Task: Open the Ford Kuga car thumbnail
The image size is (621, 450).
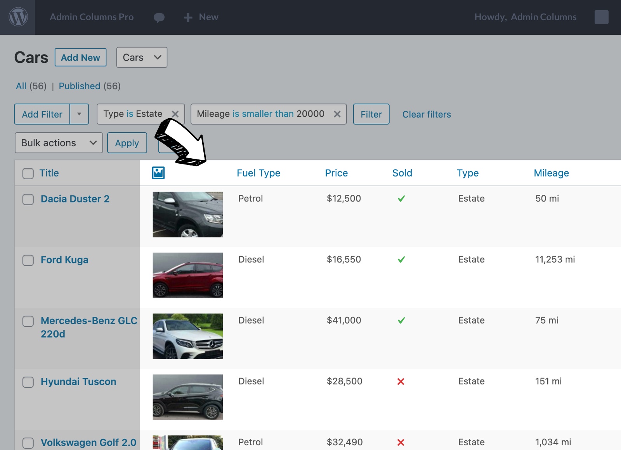Action: [x=187, y=275]
